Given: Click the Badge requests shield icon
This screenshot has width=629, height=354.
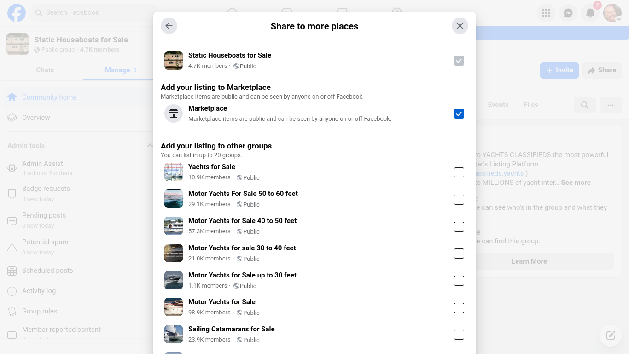Looking at the screenshot, I should tap(12, 194).
